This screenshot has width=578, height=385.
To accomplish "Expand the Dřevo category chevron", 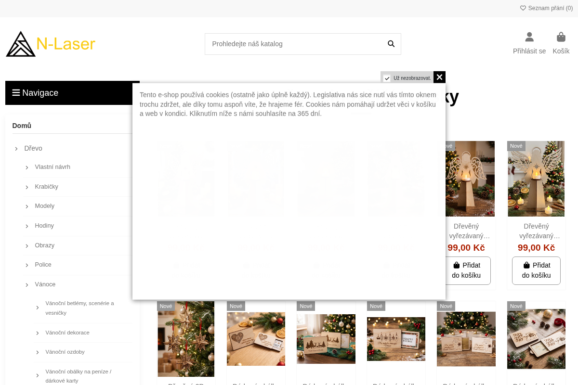I will pos(16,149).
